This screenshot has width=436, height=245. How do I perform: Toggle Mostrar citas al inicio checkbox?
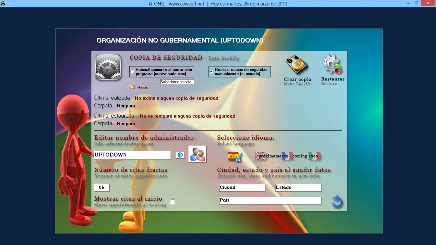(173, 202)
